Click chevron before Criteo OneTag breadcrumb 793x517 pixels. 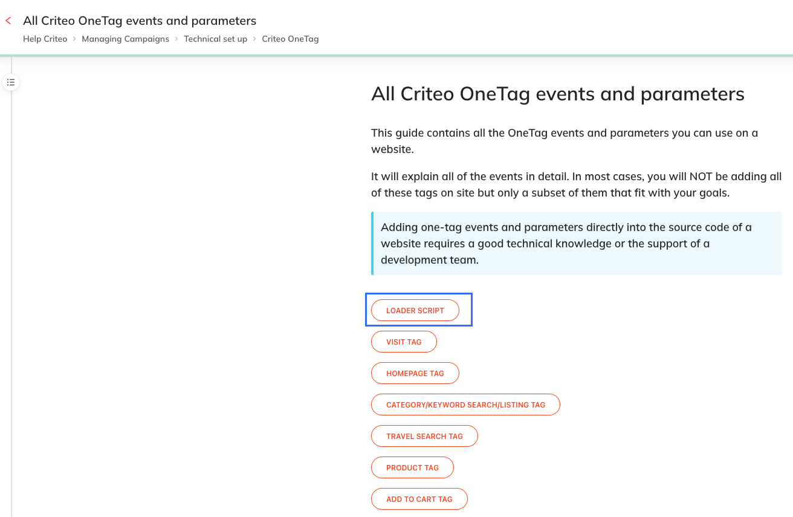[254, 39]
